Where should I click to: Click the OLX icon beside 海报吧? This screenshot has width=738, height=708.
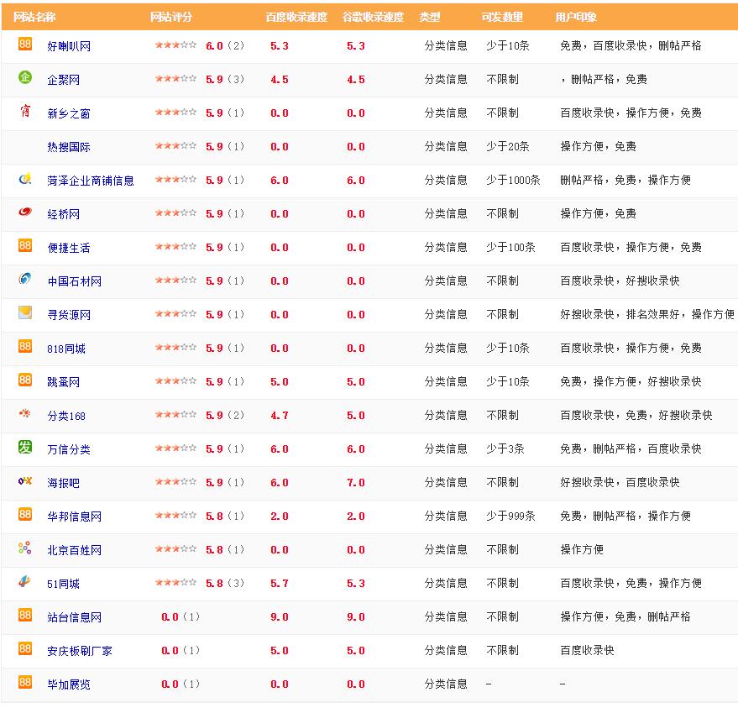tap(25, 480)
